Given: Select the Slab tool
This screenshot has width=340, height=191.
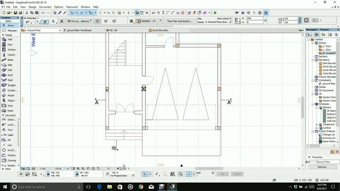Looking at the screenshot, I should click(10, 65).
